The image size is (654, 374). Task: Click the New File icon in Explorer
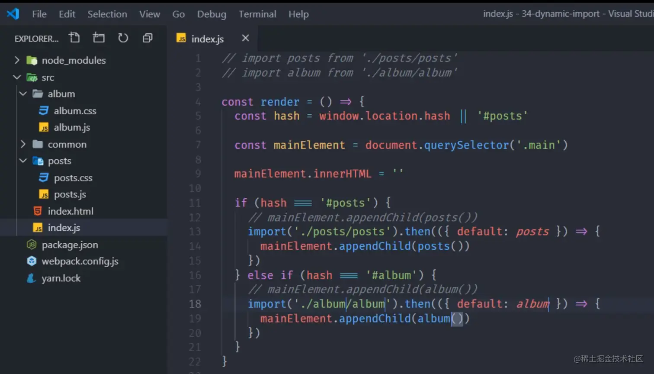(x=74, y=38)
